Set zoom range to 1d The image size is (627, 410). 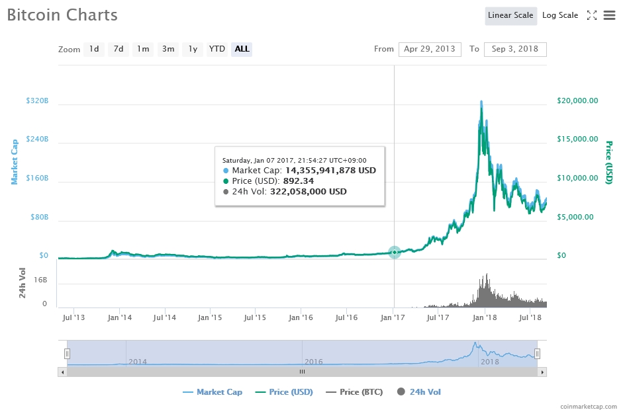click(94, 49)
